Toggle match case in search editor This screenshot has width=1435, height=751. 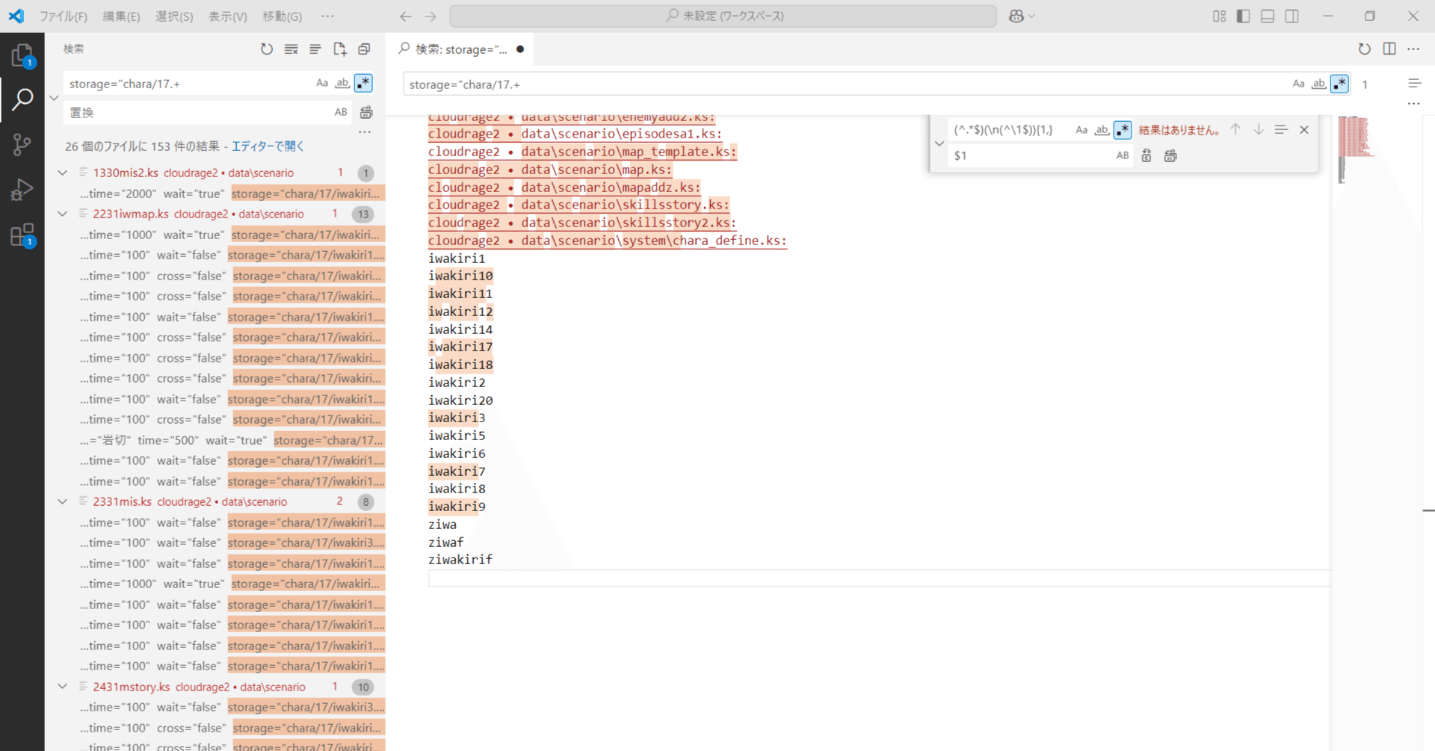(1299, 84)
